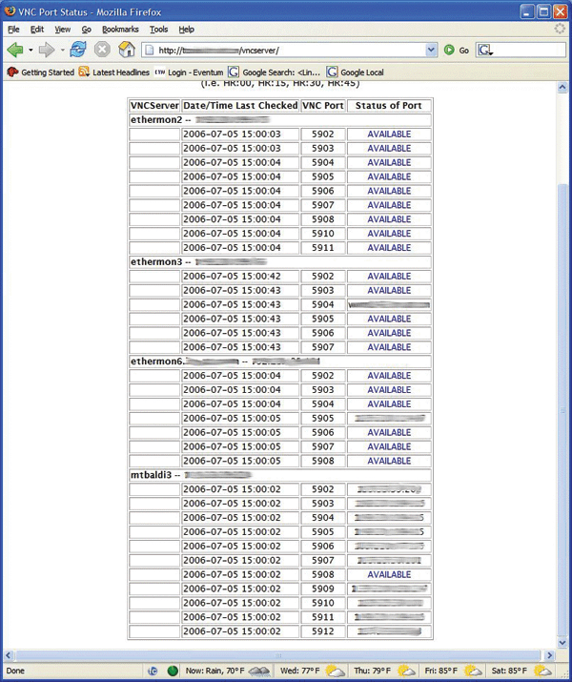
Task: Expand the address bar URL dropdown
Action: pos(432,50)
